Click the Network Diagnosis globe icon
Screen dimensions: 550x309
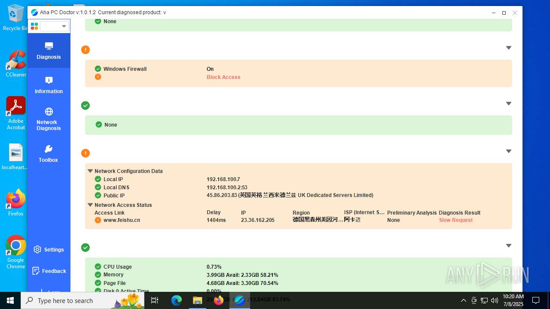click(49, 112)
